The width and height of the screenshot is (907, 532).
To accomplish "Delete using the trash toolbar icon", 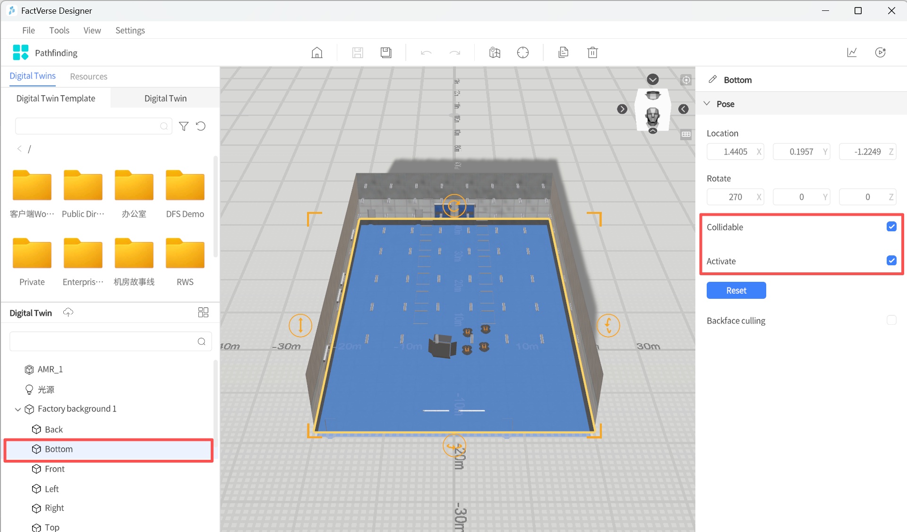I will (592, 52).
